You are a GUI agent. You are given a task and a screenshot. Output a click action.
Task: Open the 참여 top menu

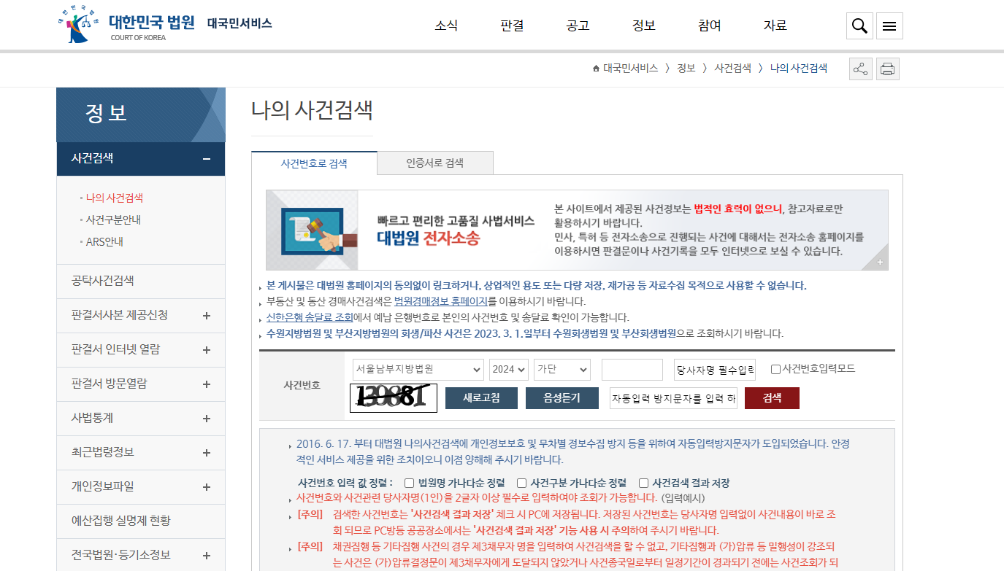709,26
